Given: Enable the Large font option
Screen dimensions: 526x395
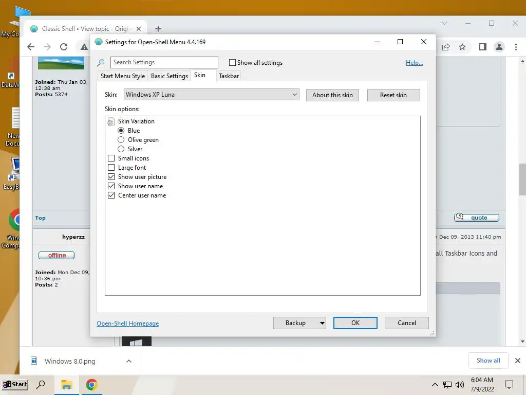Looking at the screenshot, I should pos(111,167).
